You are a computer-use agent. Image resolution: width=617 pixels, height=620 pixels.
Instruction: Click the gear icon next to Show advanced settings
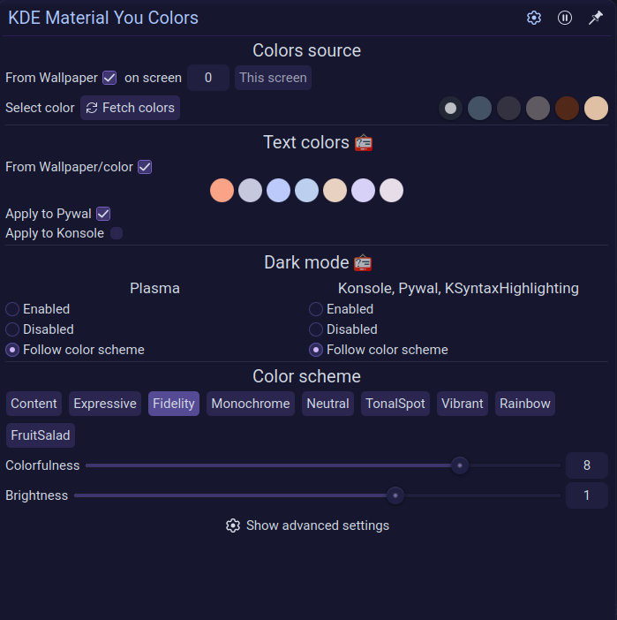click(233, 525)
